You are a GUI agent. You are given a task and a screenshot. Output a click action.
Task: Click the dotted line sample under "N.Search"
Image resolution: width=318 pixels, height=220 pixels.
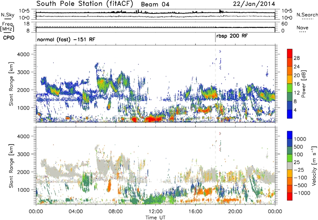(308, 19)
